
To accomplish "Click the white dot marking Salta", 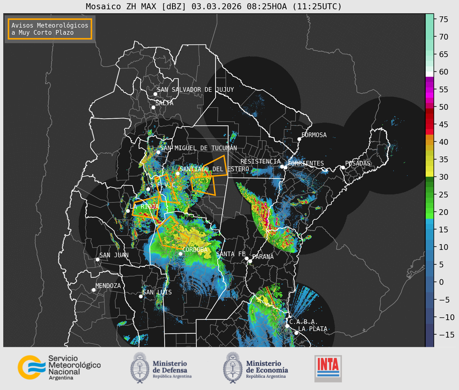I will (154, 107).
